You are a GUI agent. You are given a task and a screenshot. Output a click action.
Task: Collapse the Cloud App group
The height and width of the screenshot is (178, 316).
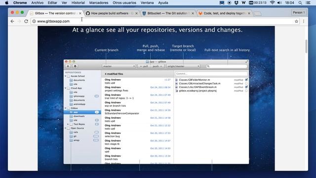coord(66,88)
